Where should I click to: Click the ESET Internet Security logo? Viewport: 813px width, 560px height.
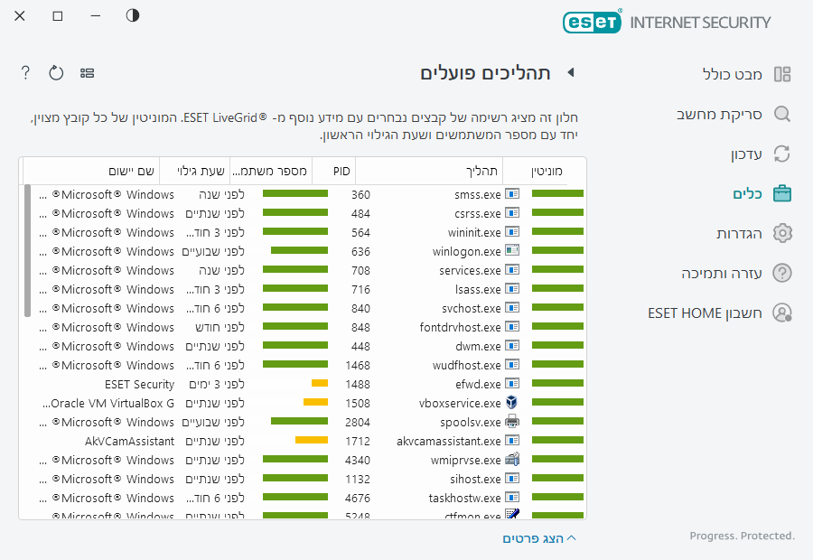pos(667,22)
